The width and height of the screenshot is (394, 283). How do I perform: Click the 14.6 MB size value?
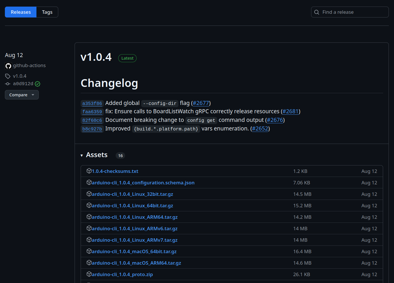[302, 263]
